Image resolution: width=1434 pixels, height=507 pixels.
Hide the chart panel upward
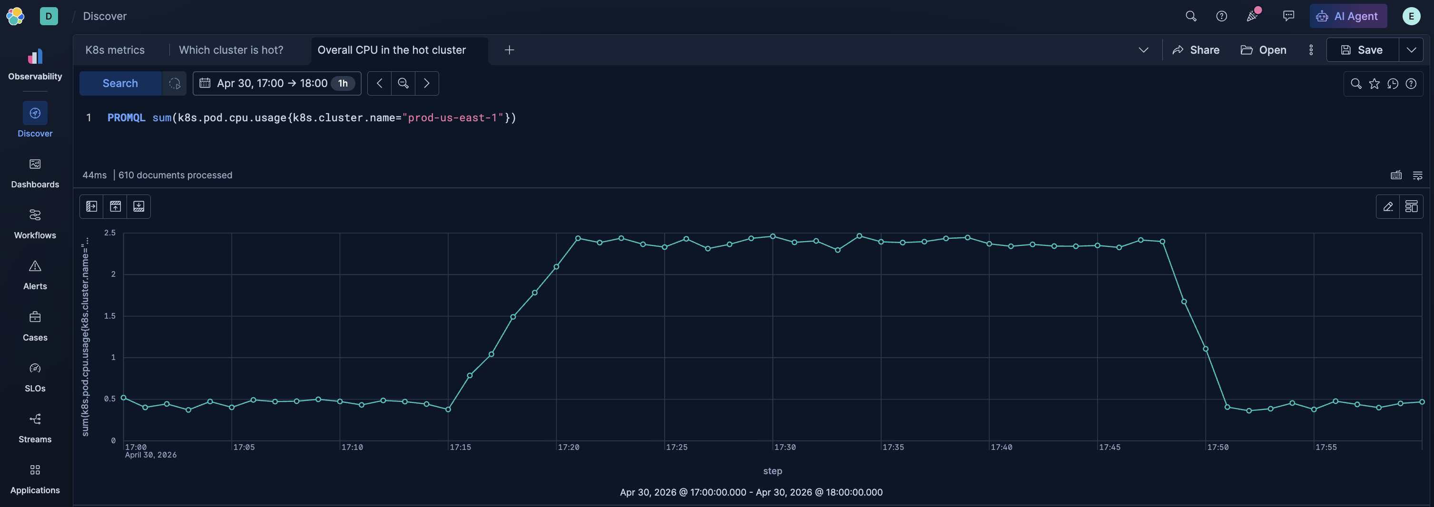(x=115, y=206)
